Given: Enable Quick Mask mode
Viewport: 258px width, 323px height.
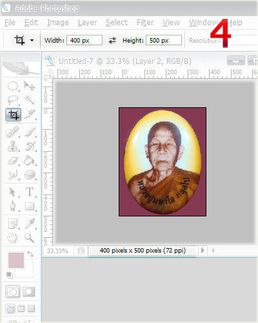Looking at the screenshot, I should pos(28,292).
